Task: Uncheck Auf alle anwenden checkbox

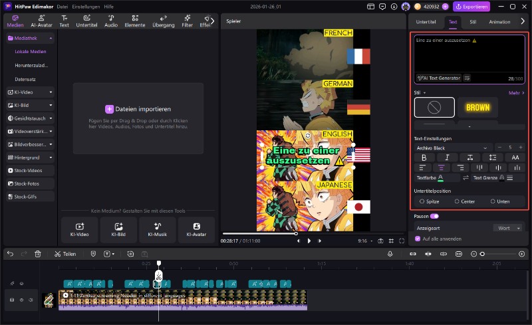Action: (417, 239)
